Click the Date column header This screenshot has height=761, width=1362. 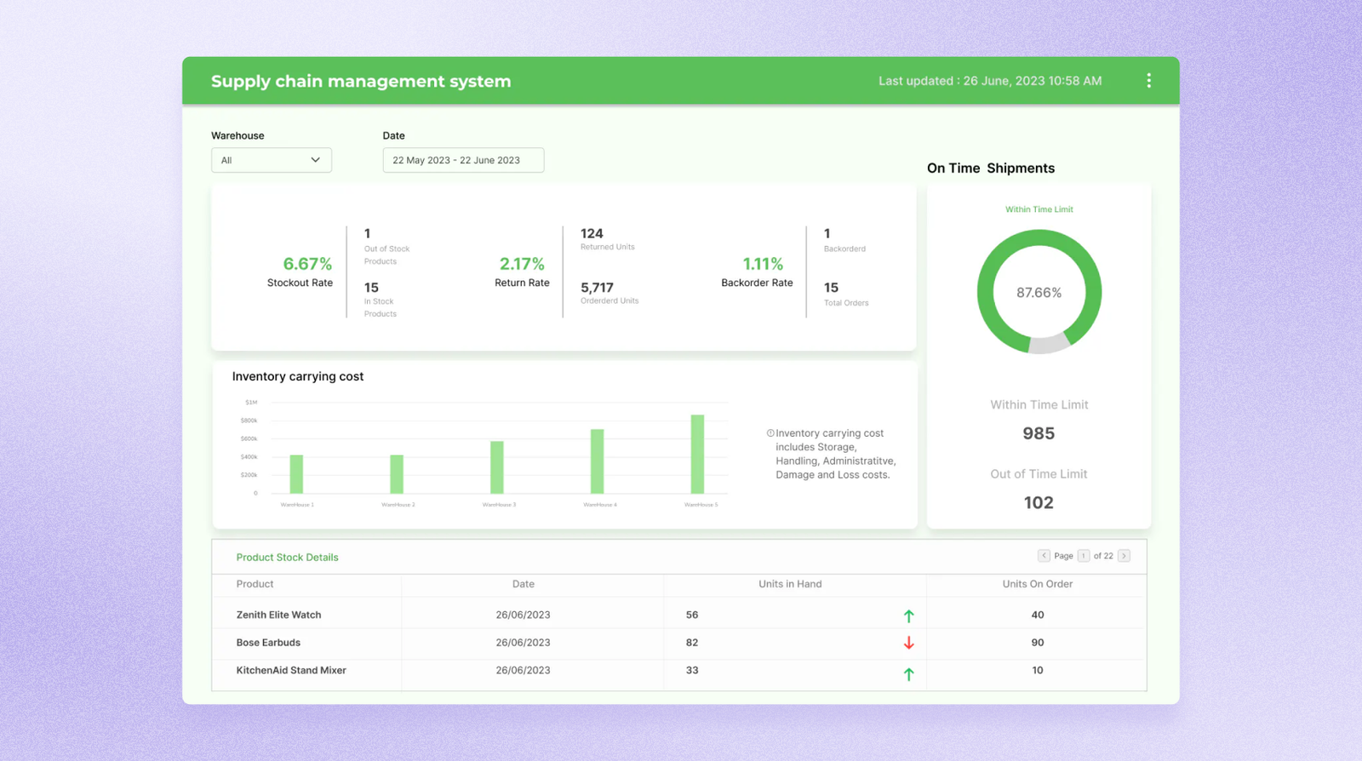click(x=523, y=584)
